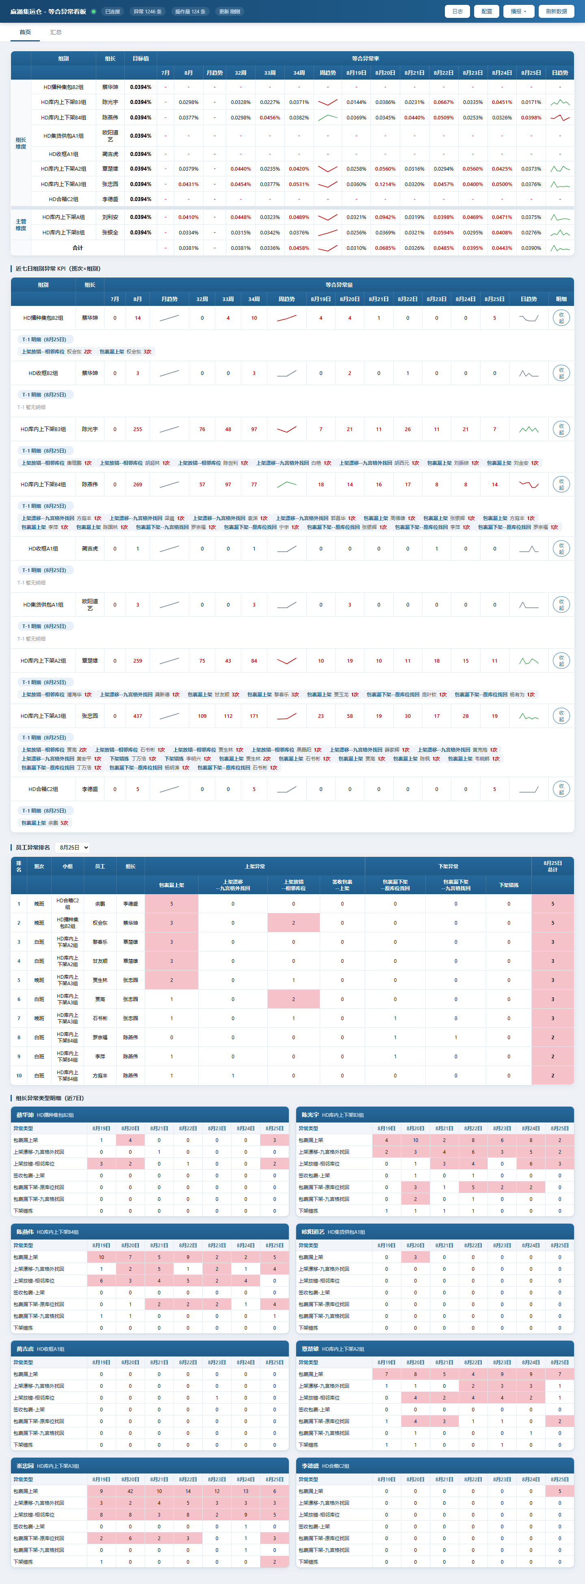Click pink cell 2 for 权会东 上架放错

pos(293,923)
